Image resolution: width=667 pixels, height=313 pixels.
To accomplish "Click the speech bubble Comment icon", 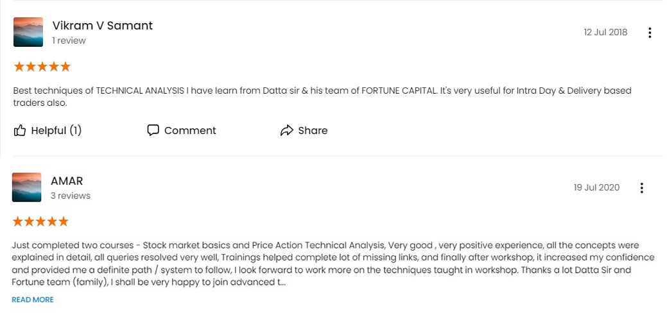I will coord(153,130).
